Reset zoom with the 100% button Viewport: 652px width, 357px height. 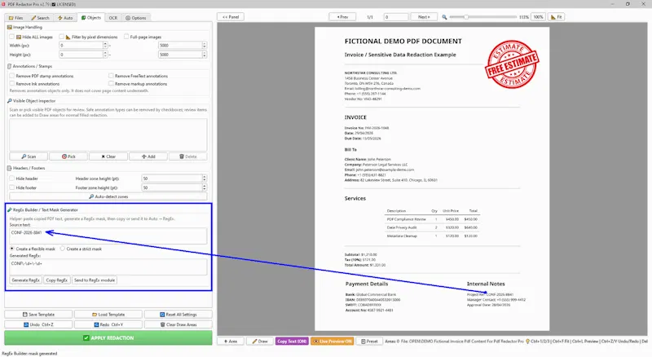pos(538,17)
